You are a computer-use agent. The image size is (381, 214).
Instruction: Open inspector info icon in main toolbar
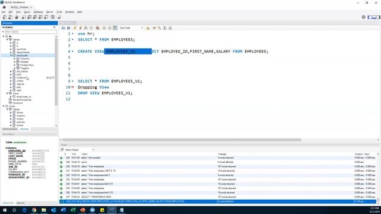[17, 17]
